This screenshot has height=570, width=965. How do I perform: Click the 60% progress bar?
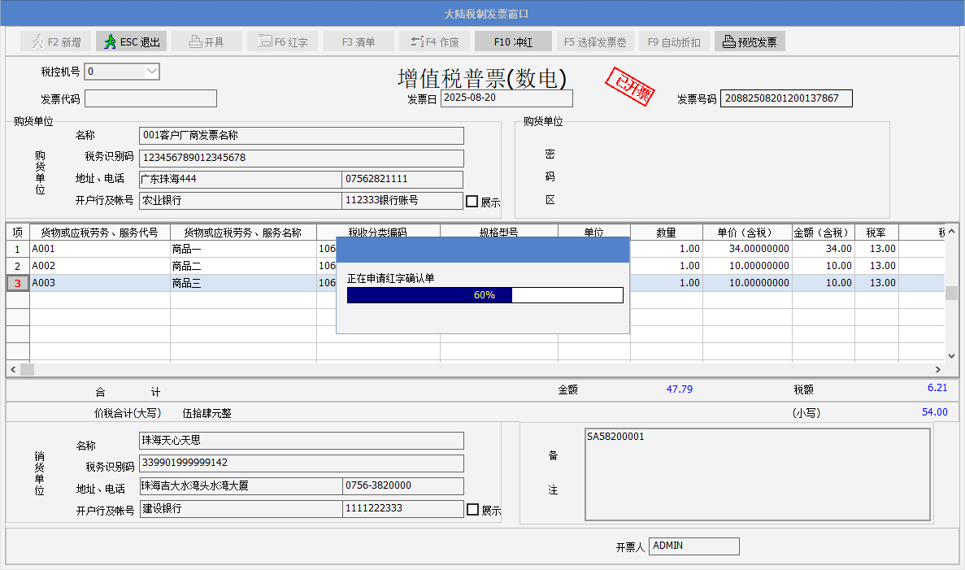click(485, 295)
